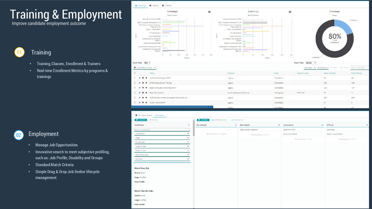
Task: Click send icon for Basic Computer Workshop row
Action: point(146,88)
